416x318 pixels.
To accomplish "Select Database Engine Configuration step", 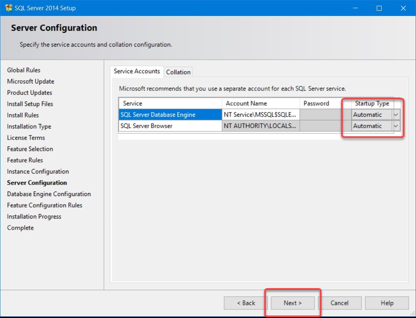I will point(49,194).
